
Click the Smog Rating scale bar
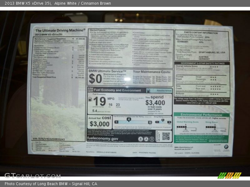163,122
